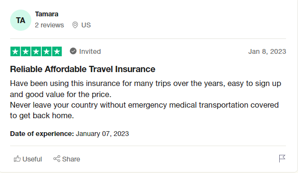Screen dimensions: 298x173
Task: Mark the review as Useful
Action: (28, 159)
